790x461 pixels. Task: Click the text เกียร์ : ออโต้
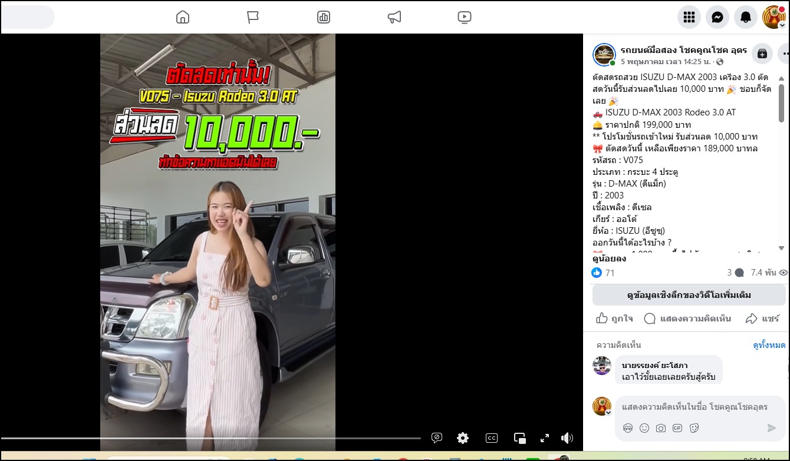616,218
